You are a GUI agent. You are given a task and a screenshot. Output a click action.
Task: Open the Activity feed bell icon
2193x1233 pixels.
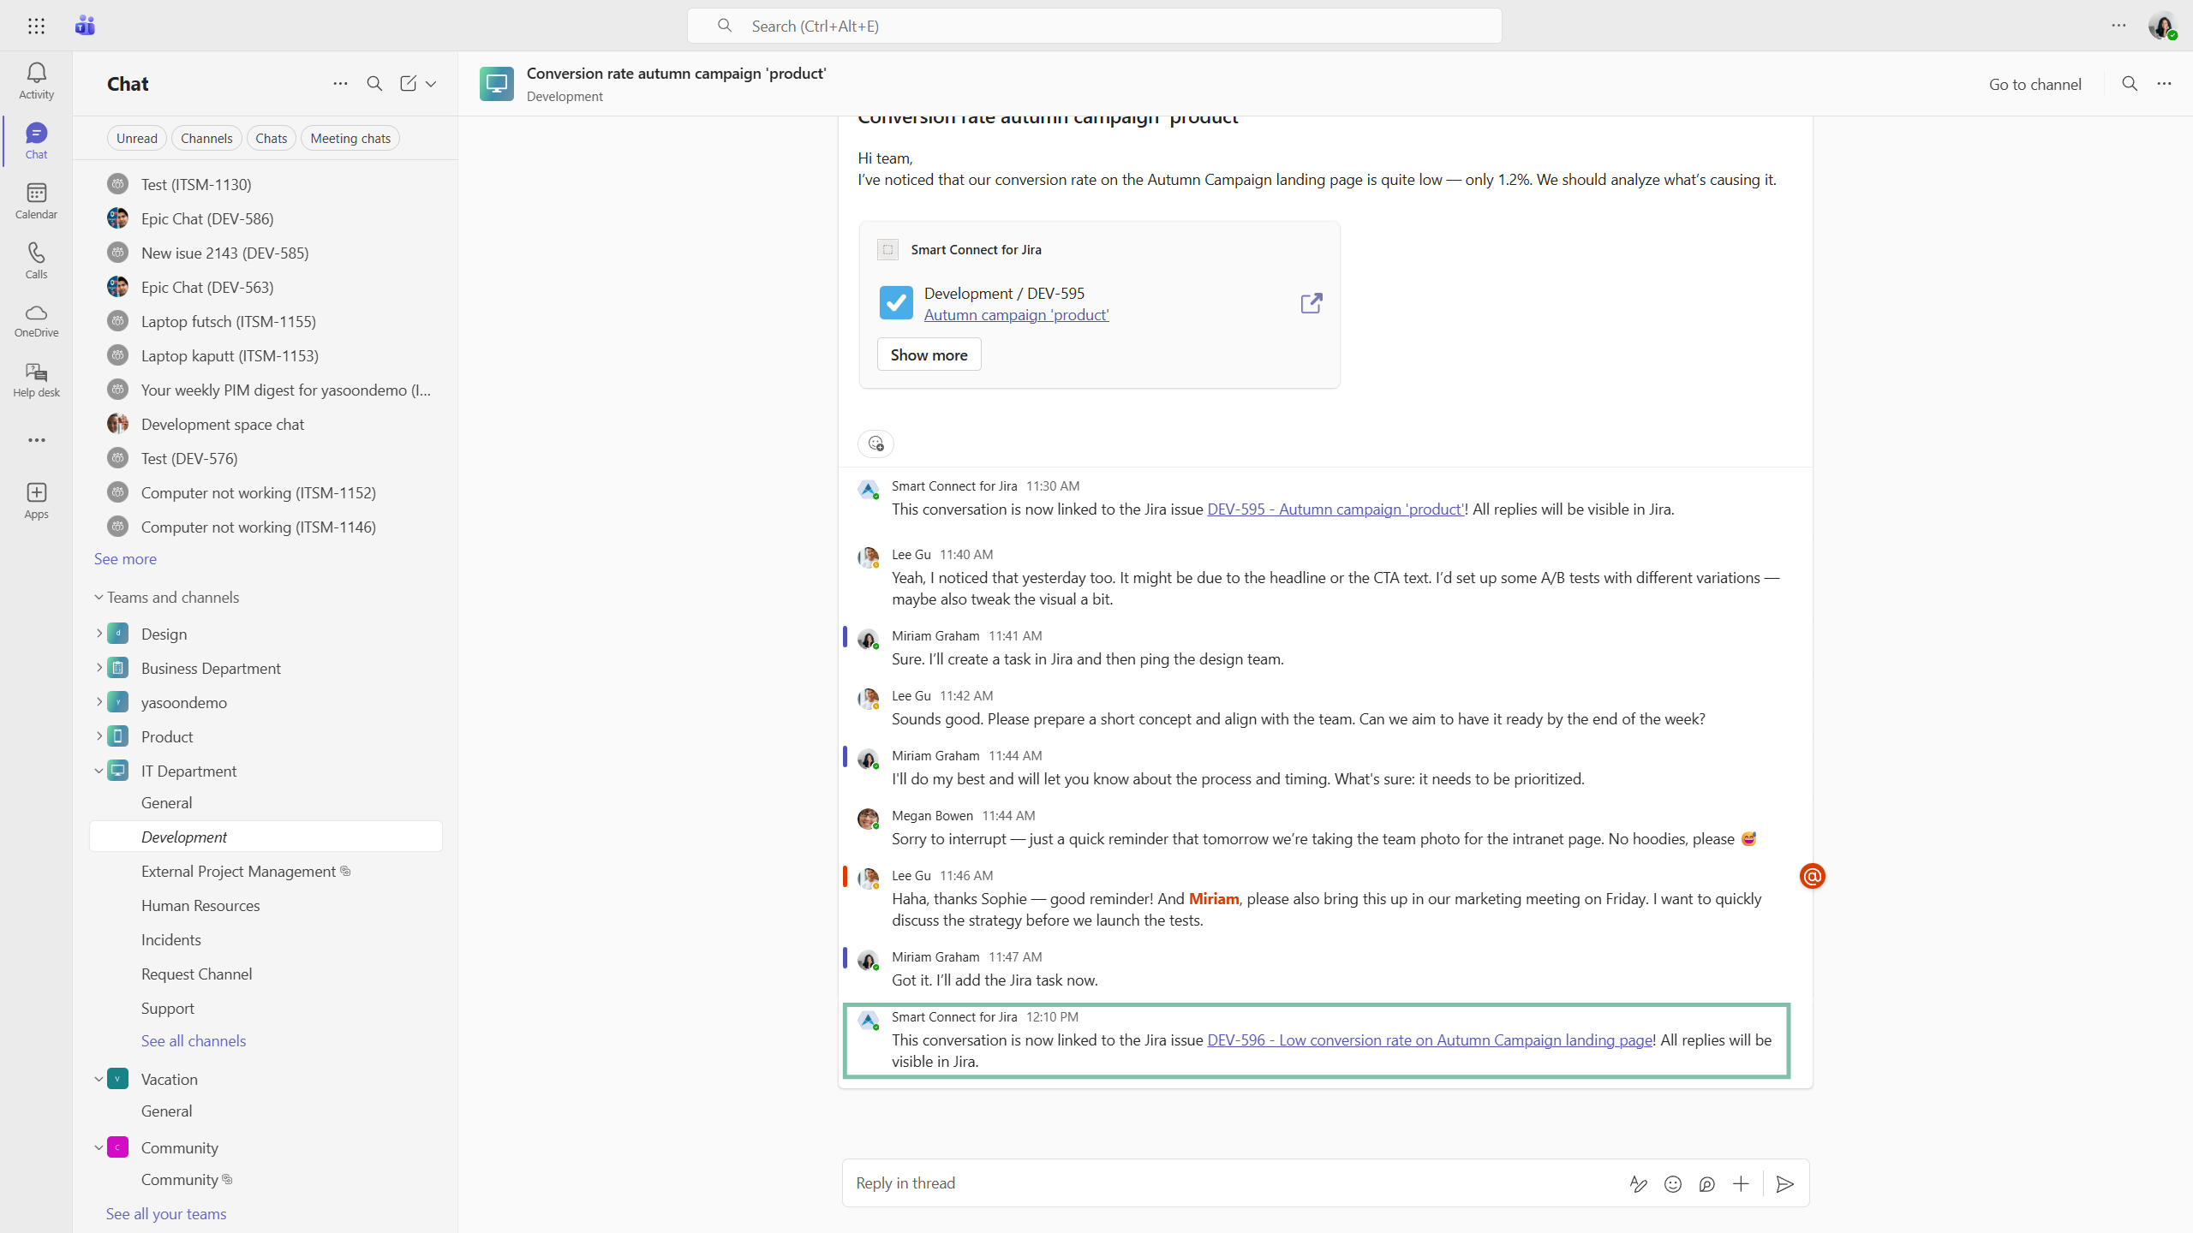click(x=36, y=74)
